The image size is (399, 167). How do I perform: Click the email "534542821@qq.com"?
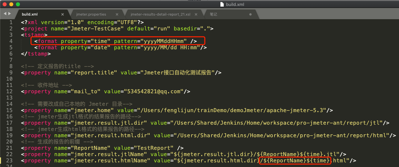[154, 91]
